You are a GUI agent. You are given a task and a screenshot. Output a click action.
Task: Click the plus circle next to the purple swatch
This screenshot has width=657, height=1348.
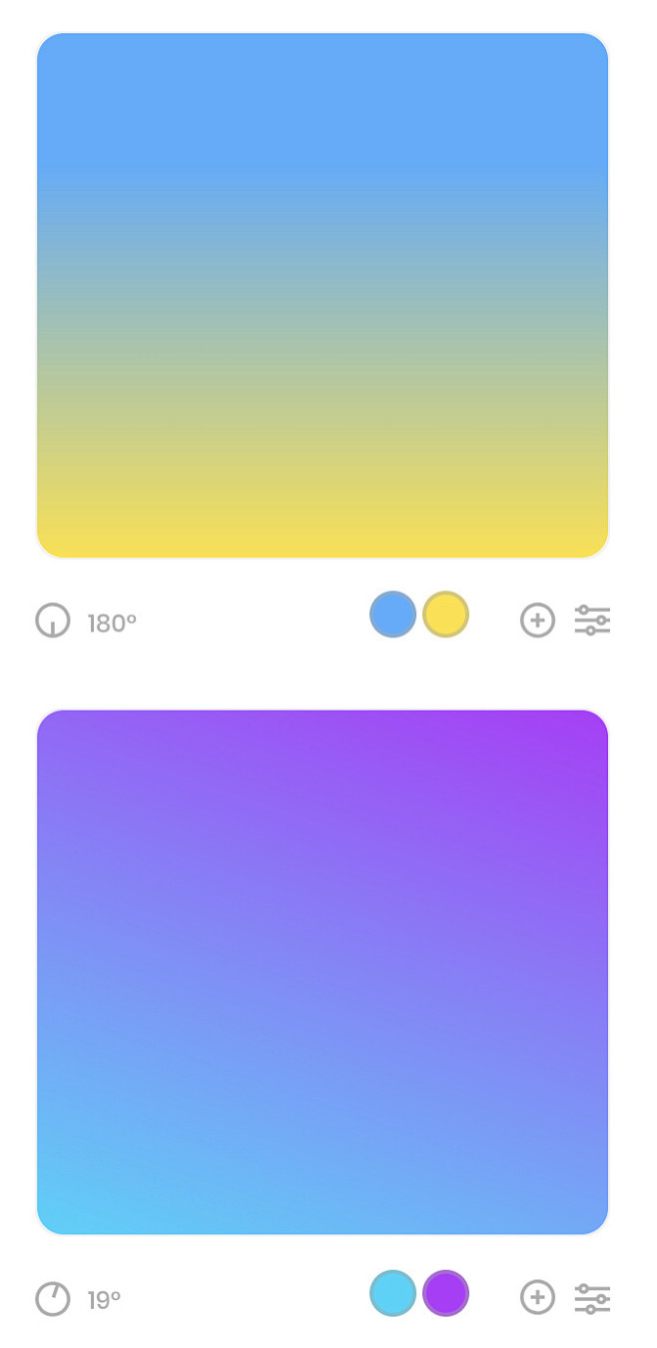click(537, 1298)
